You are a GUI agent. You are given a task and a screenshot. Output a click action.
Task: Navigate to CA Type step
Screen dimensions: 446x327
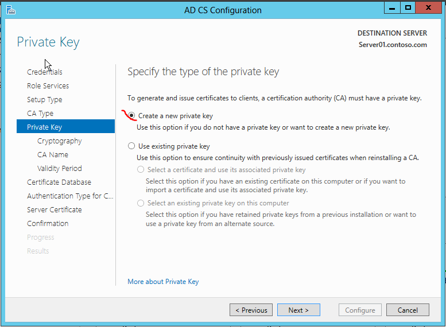(40, 114)
